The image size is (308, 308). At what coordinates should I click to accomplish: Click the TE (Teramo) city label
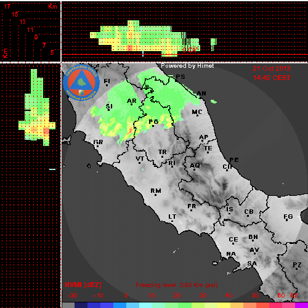[x=208, y=148]
